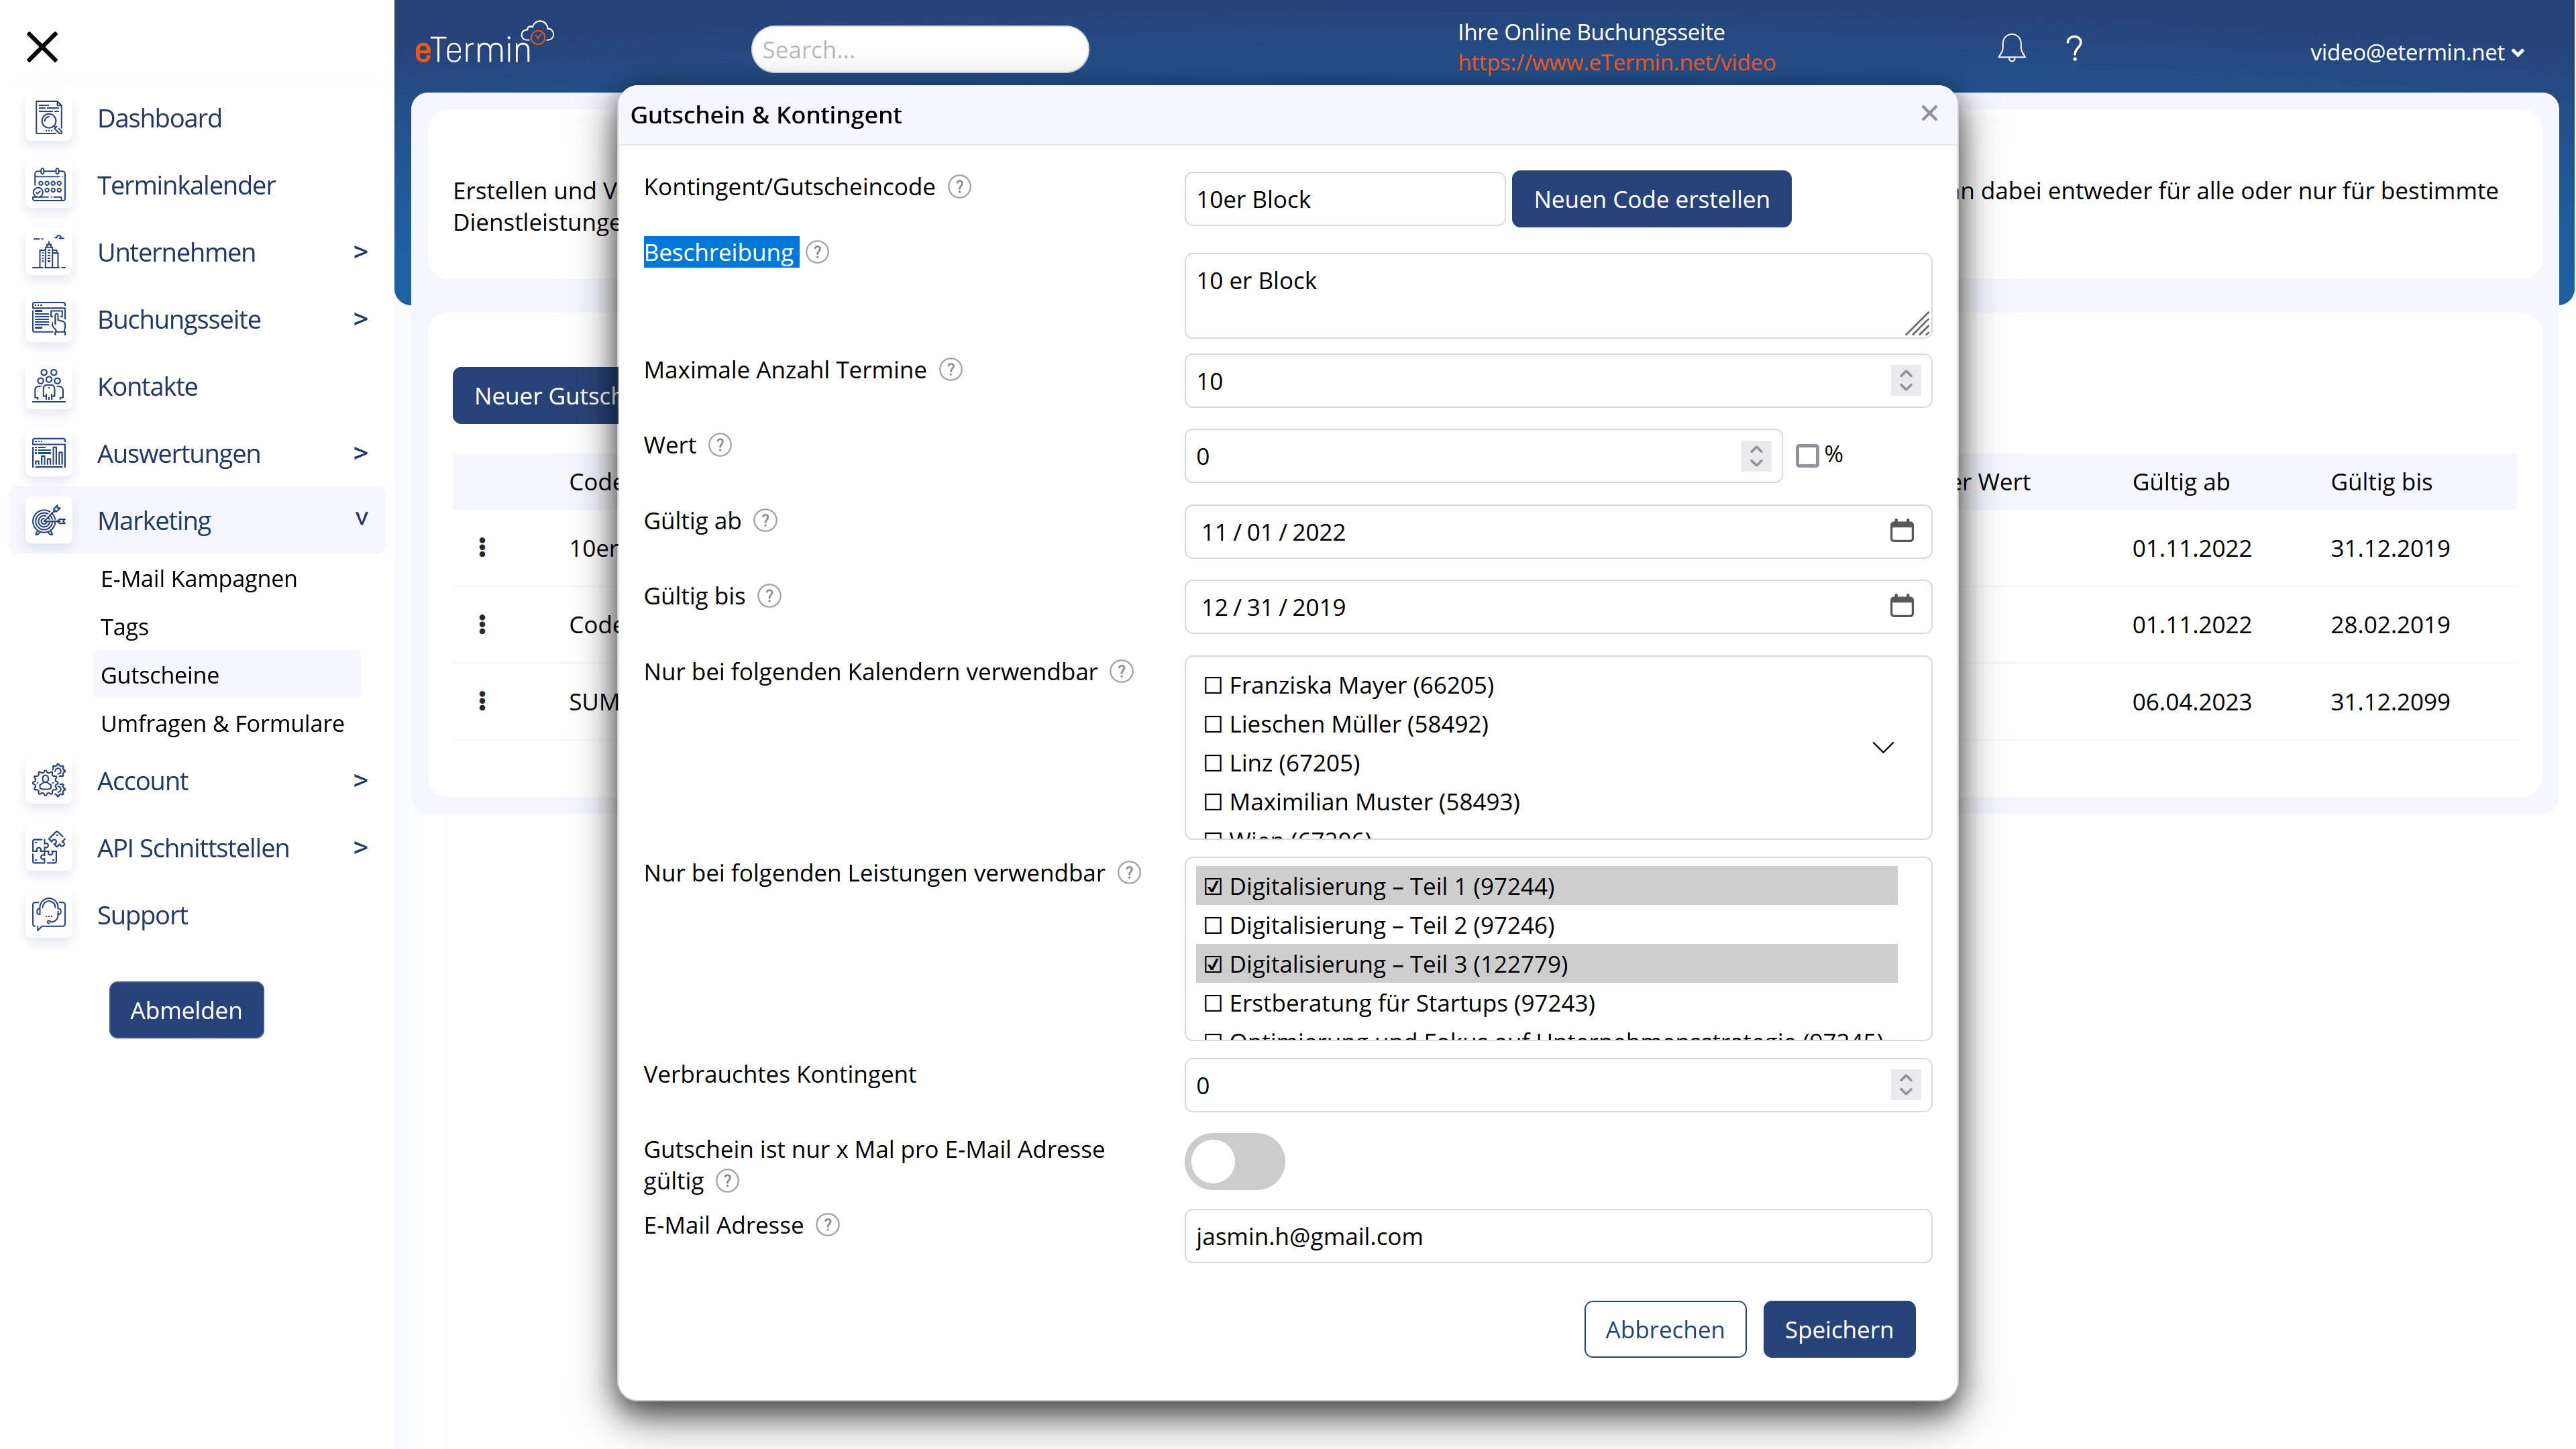Check Maximilian Muster (58493) calendar

pos(1213,802)
